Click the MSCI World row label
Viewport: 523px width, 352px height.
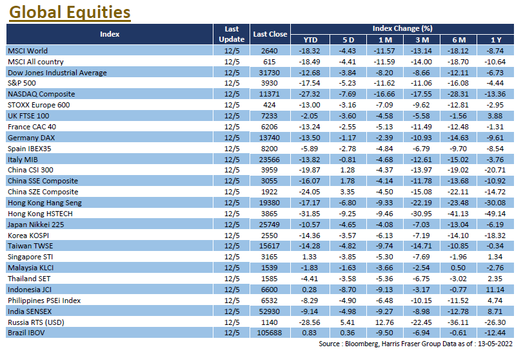[28, 51]
